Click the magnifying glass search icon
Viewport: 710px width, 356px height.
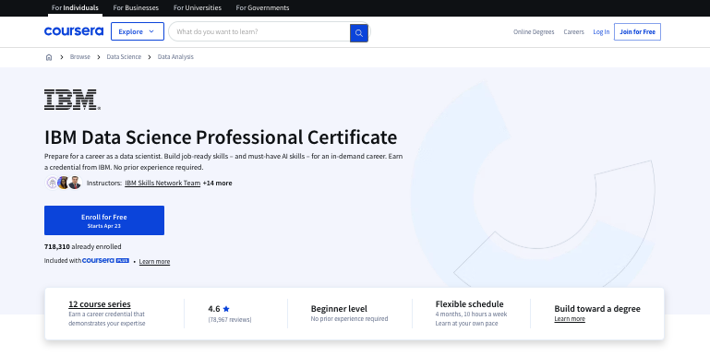(x=358, y=32)
